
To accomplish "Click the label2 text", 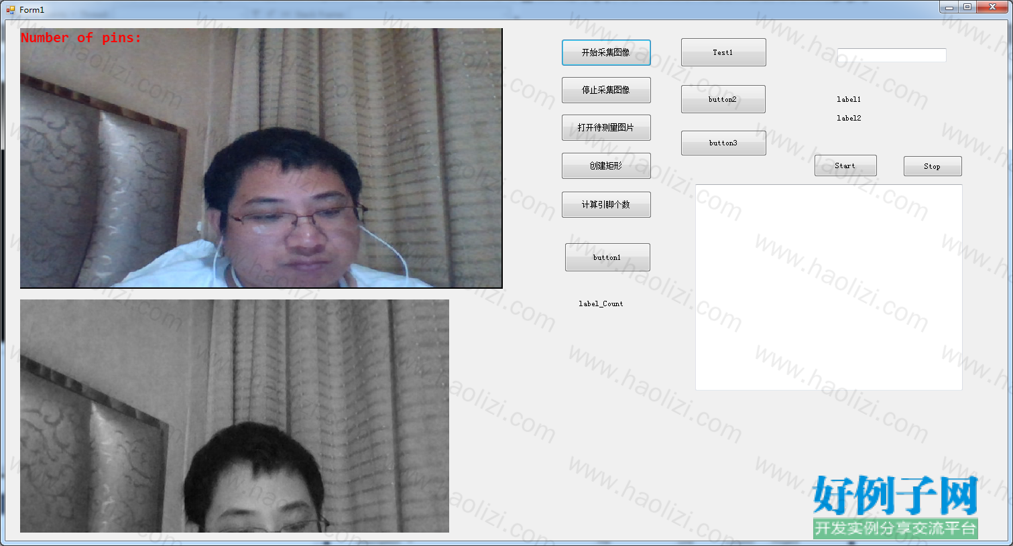I will tap(849, 118).
